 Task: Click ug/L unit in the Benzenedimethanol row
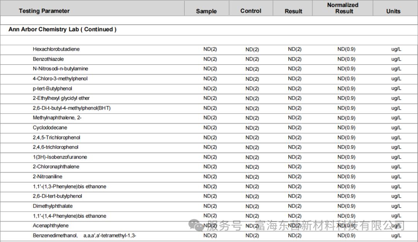396,235
